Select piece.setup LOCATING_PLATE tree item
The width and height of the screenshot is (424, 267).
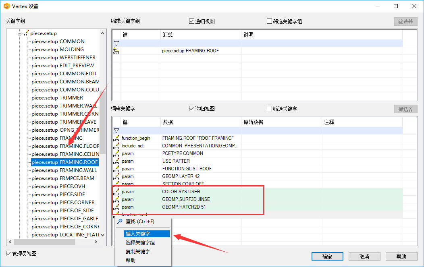pos(65,234)
